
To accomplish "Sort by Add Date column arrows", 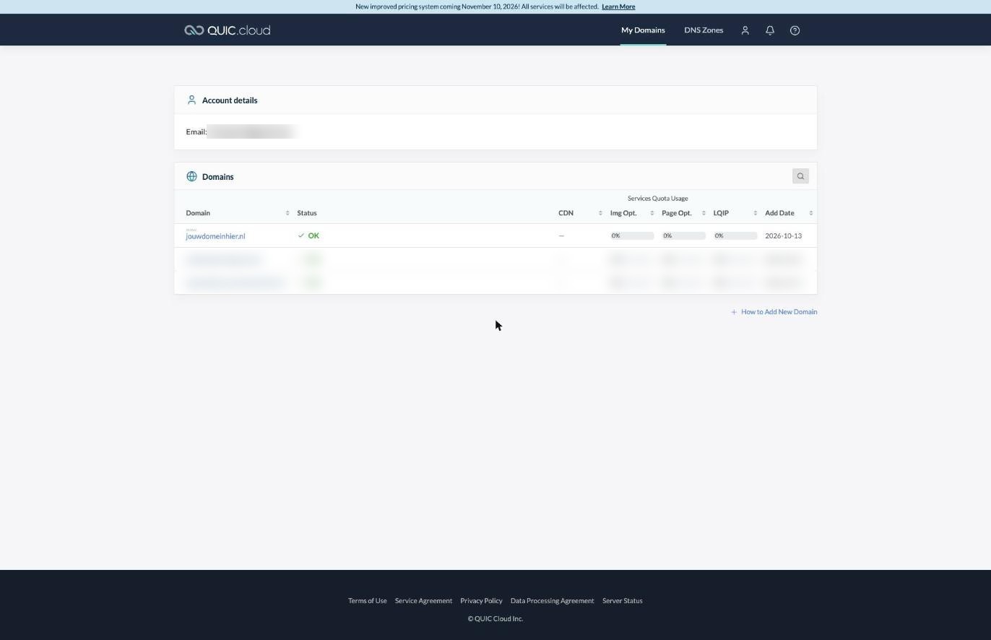I will tap(810, 213).
